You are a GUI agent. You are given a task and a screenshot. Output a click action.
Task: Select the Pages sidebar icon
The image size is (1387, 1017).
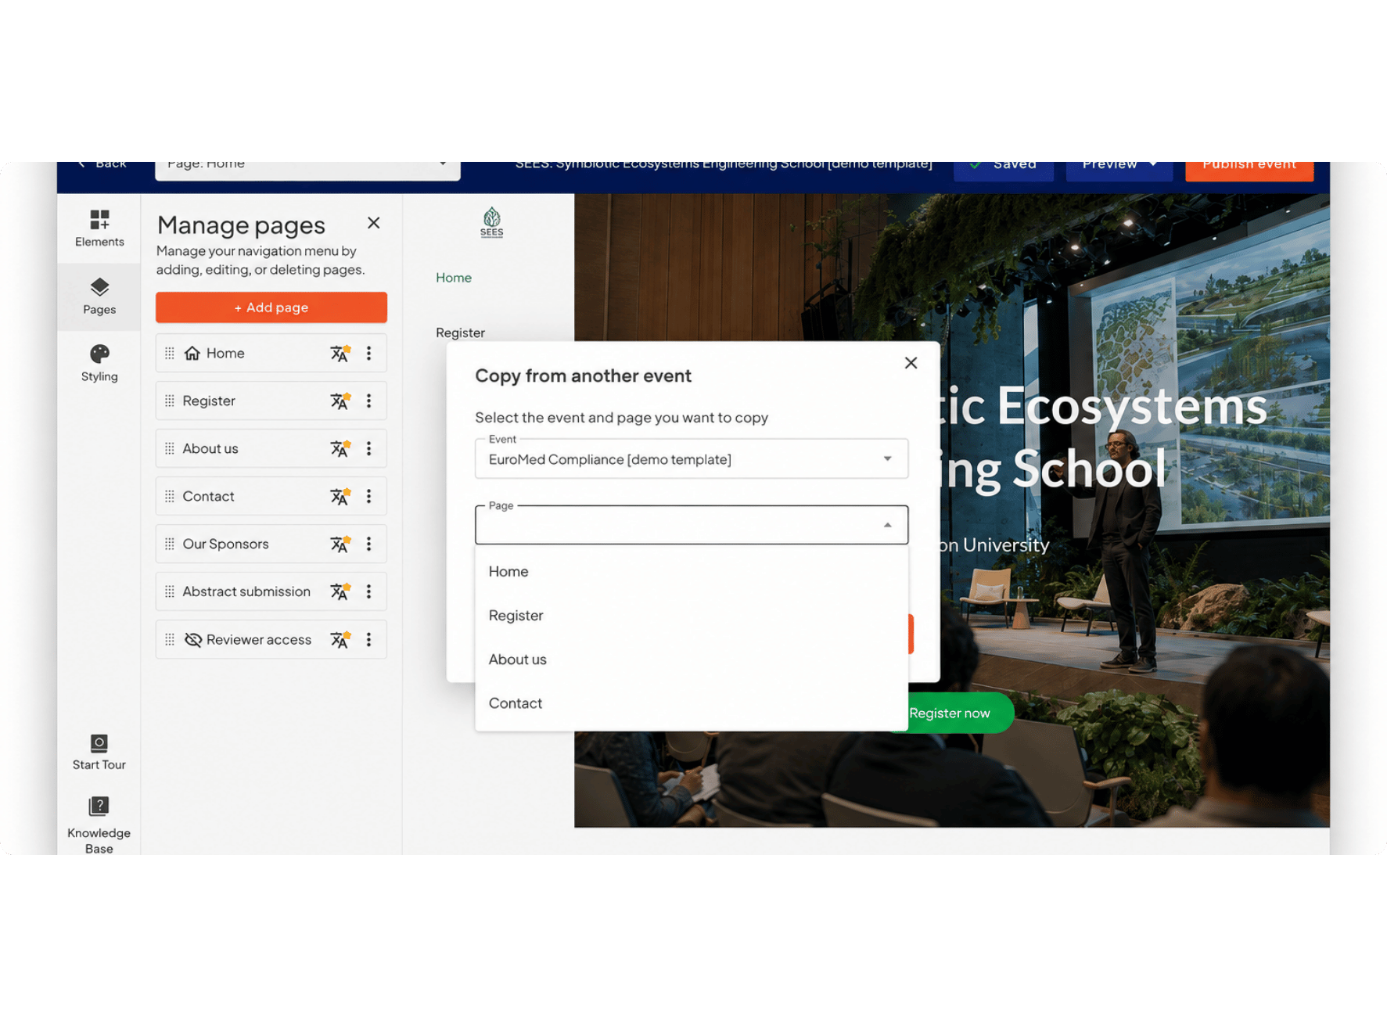99,287
